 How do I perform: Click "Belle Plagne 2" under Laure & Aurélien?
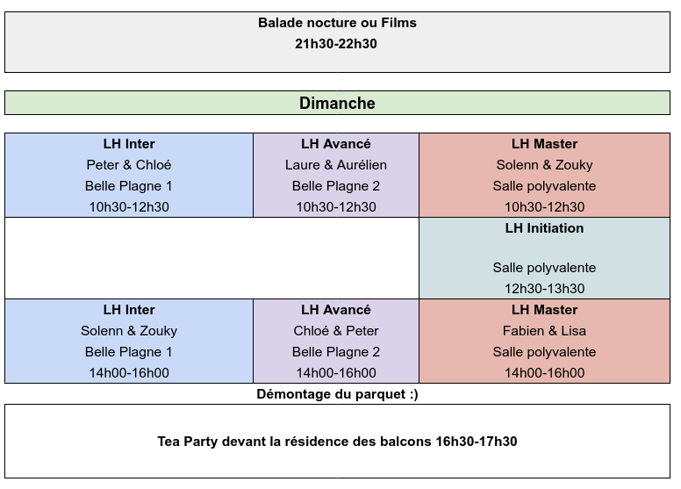point(336,186)
